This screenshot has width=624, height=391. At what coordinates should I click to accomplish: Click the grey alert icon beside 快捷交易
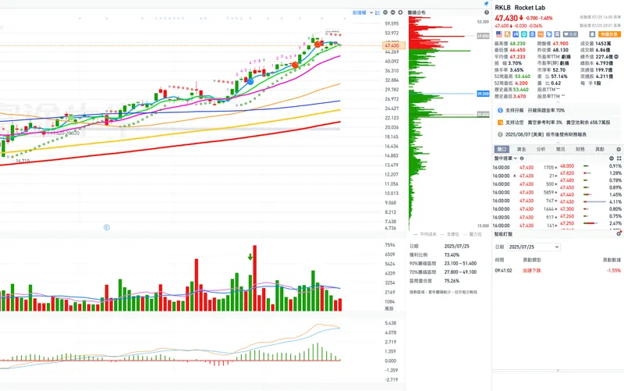coord(592,34)
